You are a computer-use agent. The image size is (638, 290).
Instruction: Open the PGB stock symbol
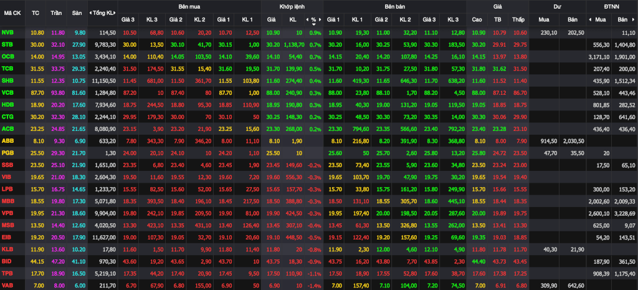[7, 154]
